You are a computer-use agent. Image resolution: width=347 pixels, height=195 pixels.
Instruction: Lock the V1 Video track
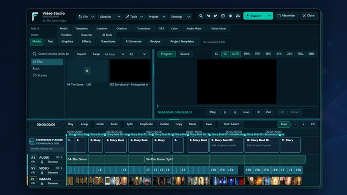(x=42, y=173)
